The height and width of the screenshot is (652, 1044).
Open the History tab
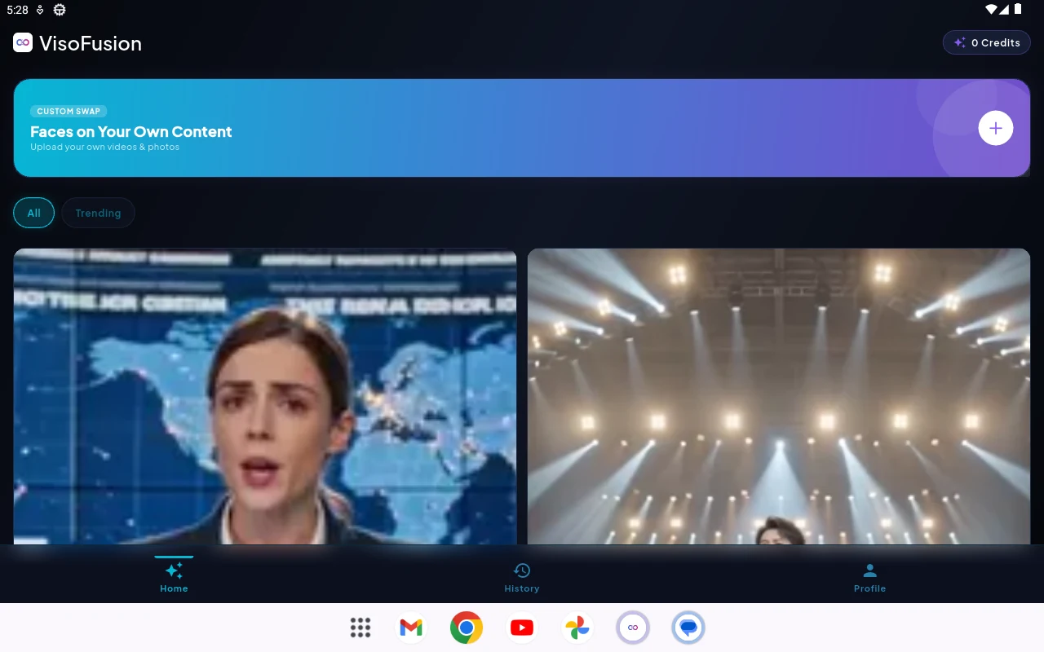pyautogui.click(x=522, y=576)
